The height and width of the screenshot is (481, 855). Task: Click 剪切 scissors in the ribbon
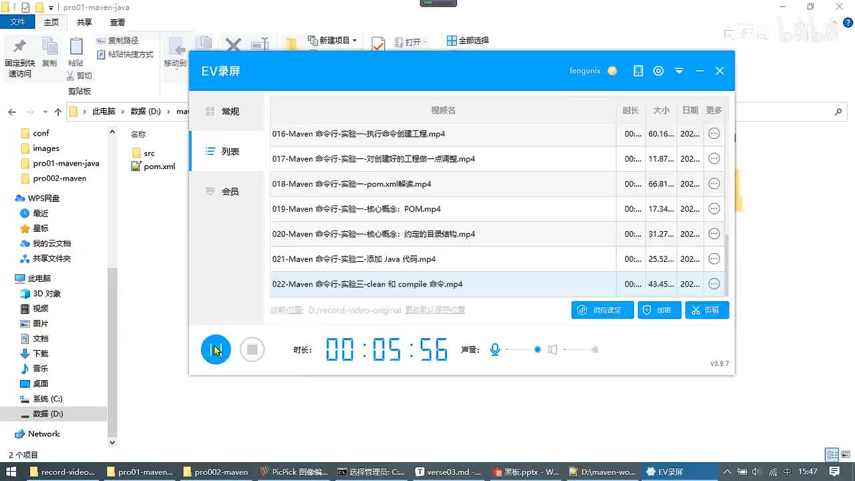(x=79, y=75)
